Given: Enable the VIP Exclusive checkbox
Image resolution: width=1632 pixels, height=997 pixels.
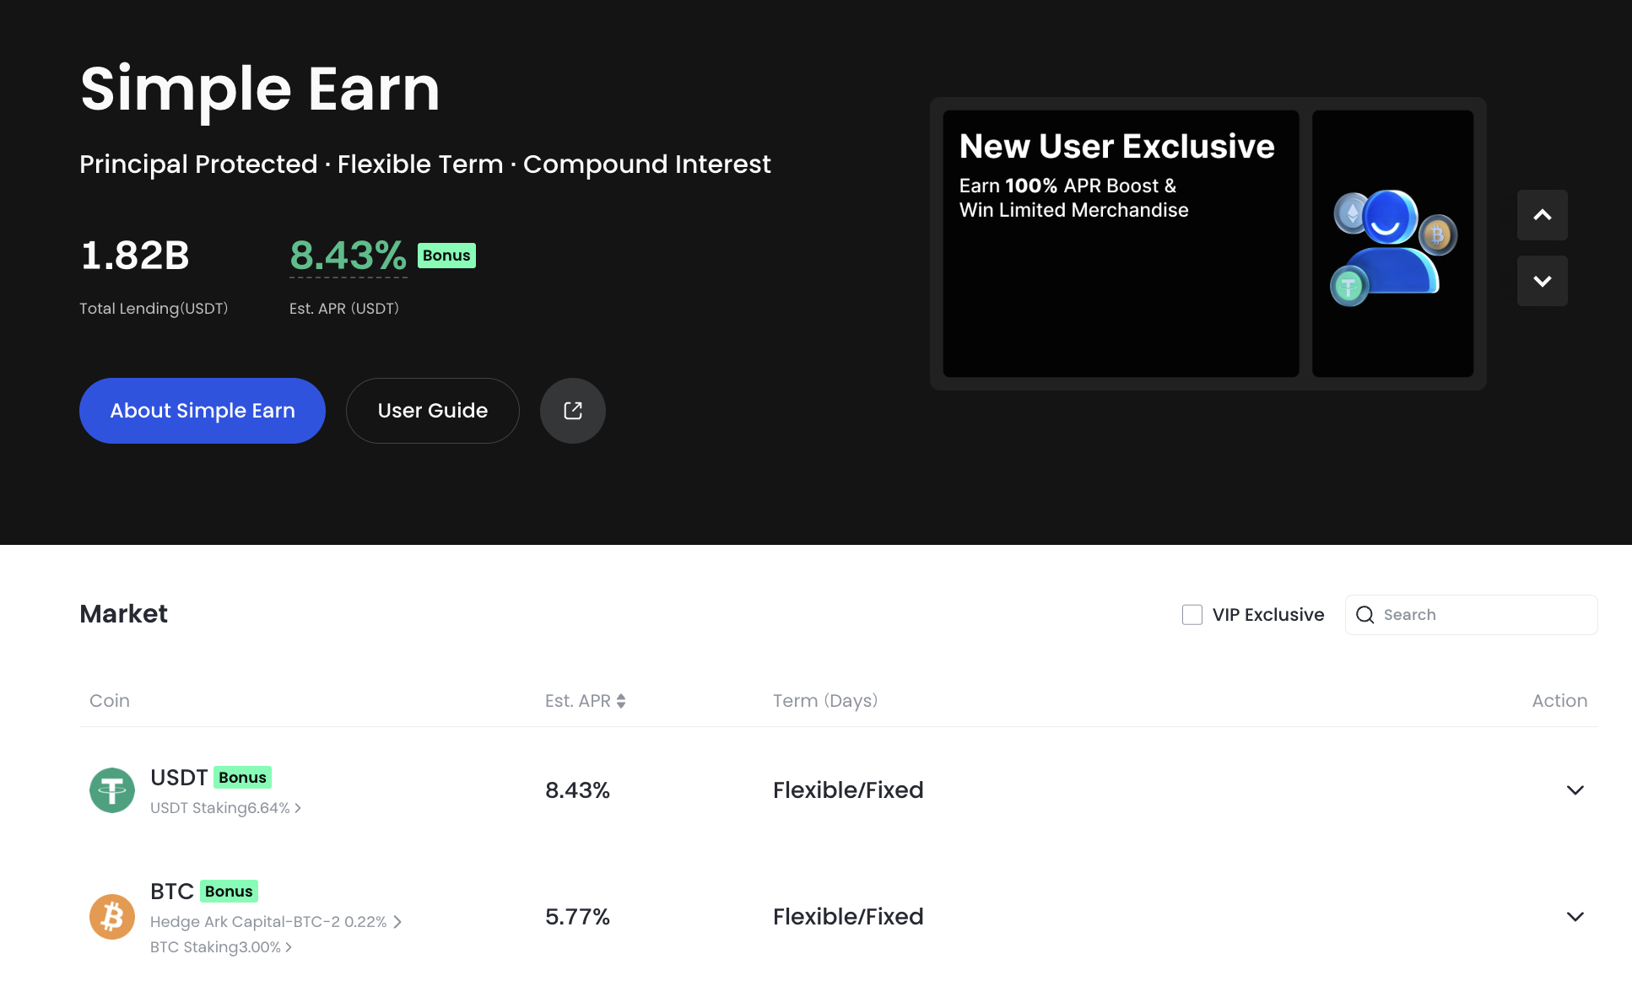Looking at the screenshot, I should [x=1192, y=615].
